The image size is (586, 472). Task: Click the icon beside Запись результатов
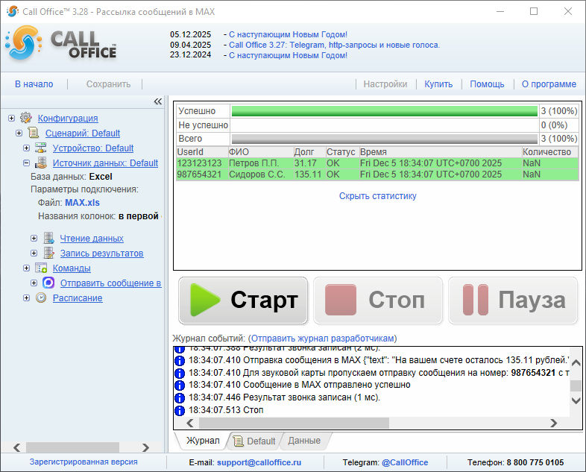[x=48, y=254]
